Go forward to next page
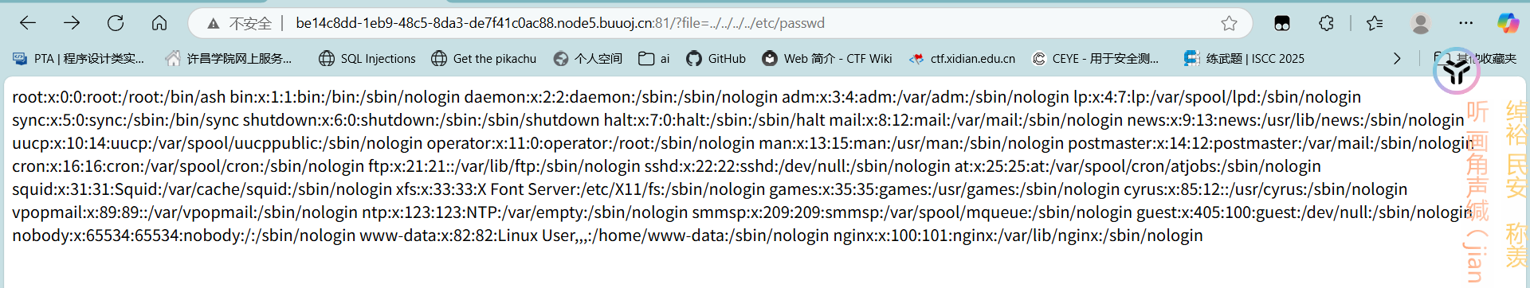This screenshot has width=1530, height=288. point(72,23)
